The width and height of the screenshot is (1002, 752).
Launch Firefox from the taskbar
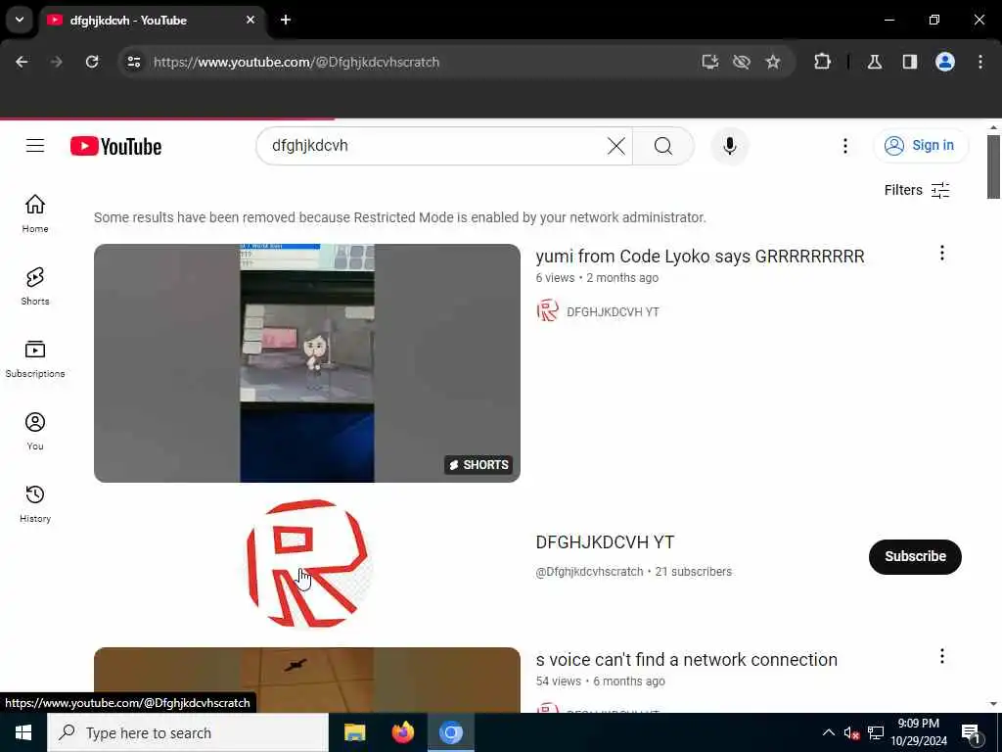click(402, 732)
